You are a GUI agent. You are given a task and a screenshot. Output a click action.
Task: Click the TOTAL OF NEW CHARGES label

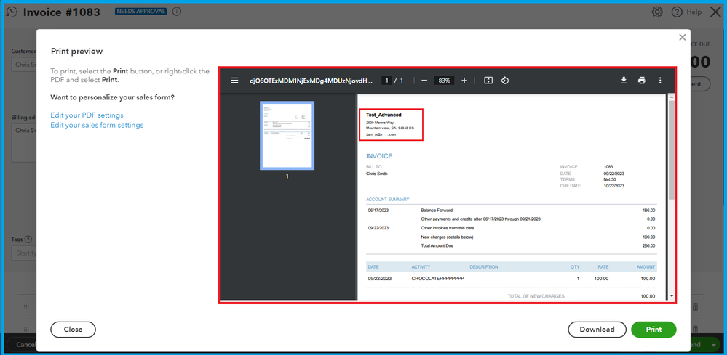[x=536, y=296]
